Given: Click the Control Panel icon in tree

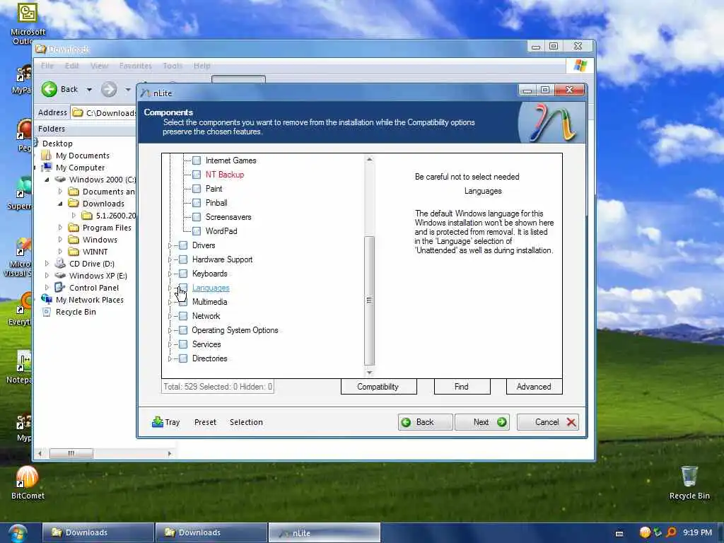Looking at the screenshot, I should coord(60,287).
